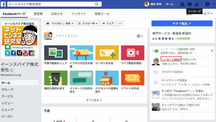Click the ビジネスへの道順を紹介 tile icon
Viewport: 216px width, 122px height.
coord(107,78)
